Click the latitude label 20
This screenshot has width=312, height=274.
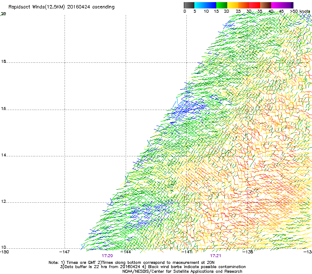pyautogui.click(x=3, y=14)
